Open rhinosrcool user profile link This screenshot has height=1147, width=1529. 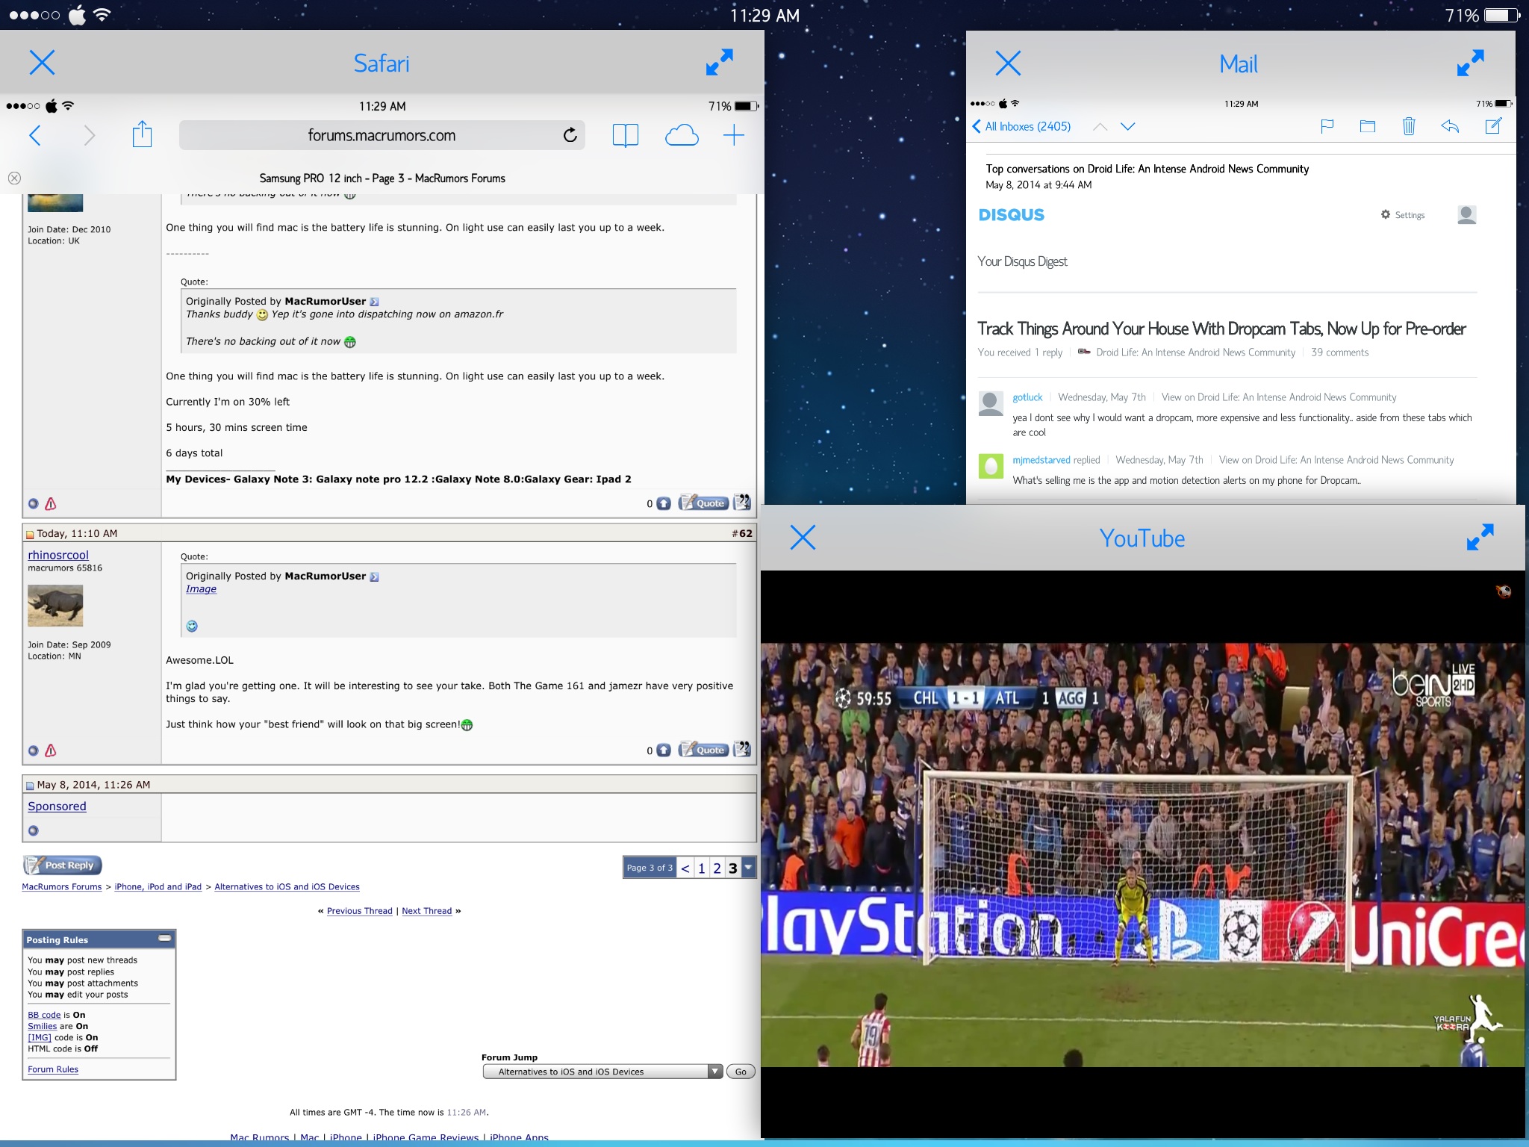click(x=58, y=555)
